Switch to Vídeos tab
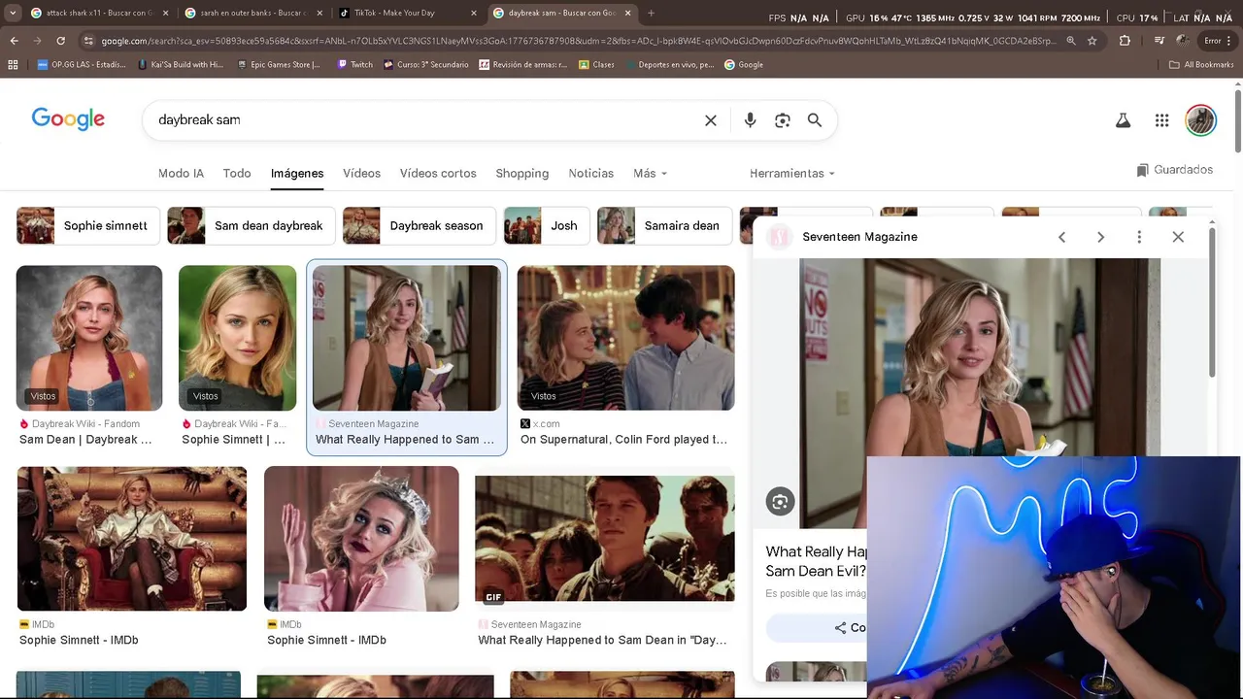1243x699 pixels. 361,173
